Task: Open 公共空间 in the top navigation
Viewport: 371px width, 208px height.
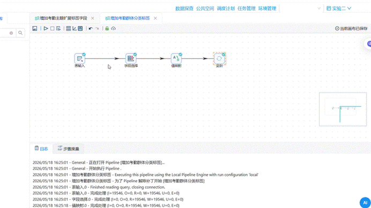Action: click(205, 9)
